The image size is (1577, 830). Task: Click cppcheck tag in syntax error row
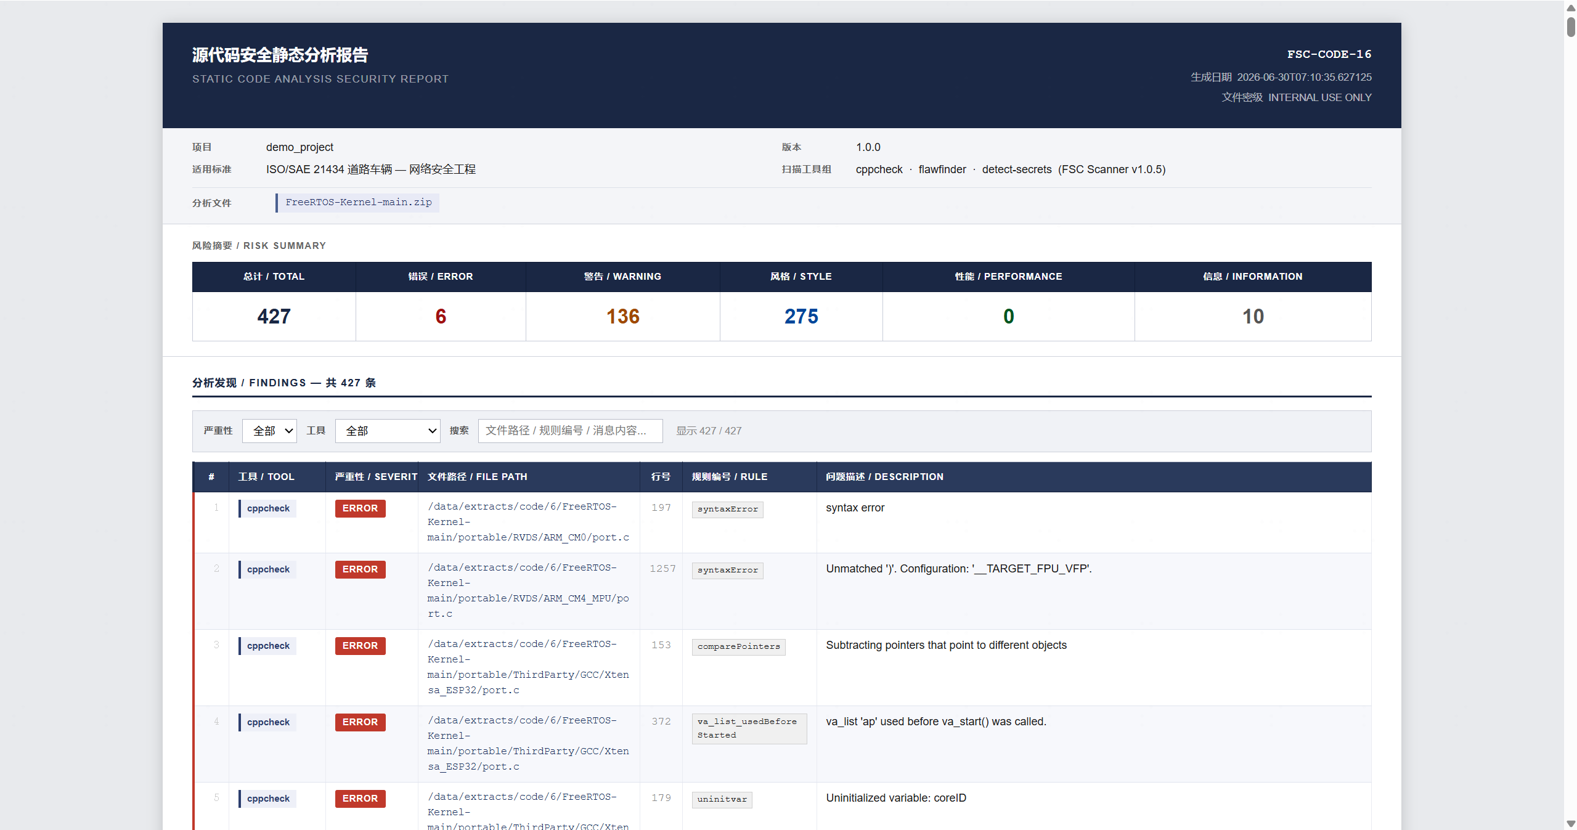[267, 508]
